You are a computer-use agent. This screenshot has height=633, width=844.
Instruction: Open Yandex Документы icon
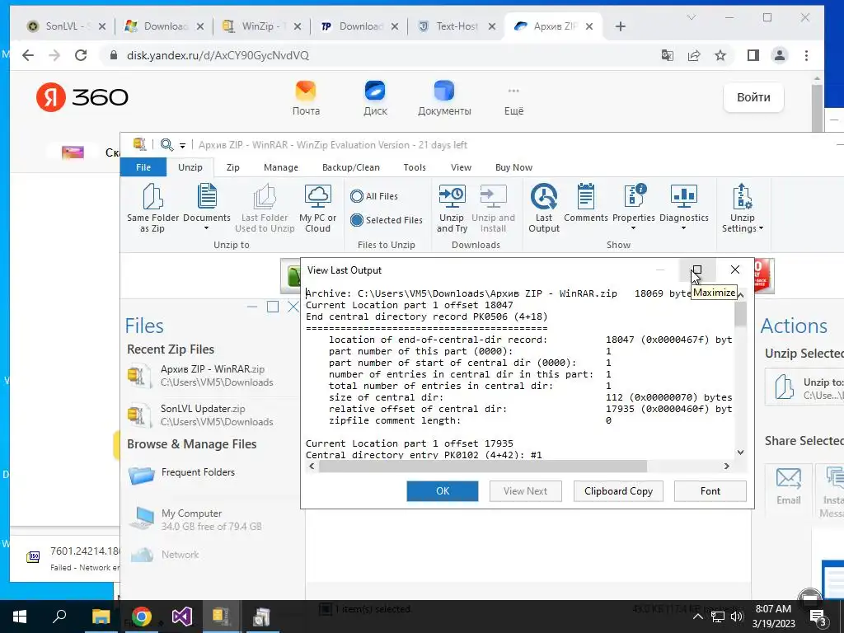point(444,91)
